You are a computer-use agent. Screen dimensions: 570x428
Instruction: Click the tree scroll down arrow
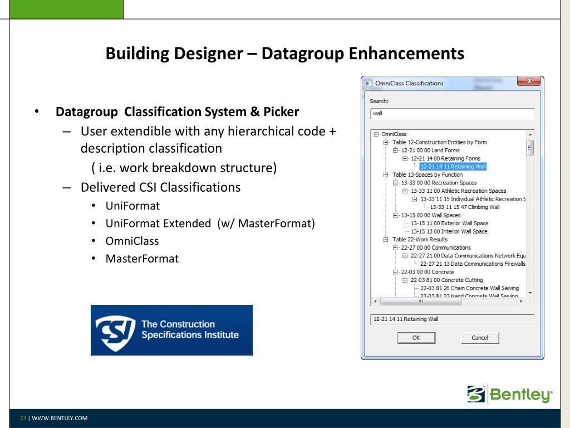530,293
